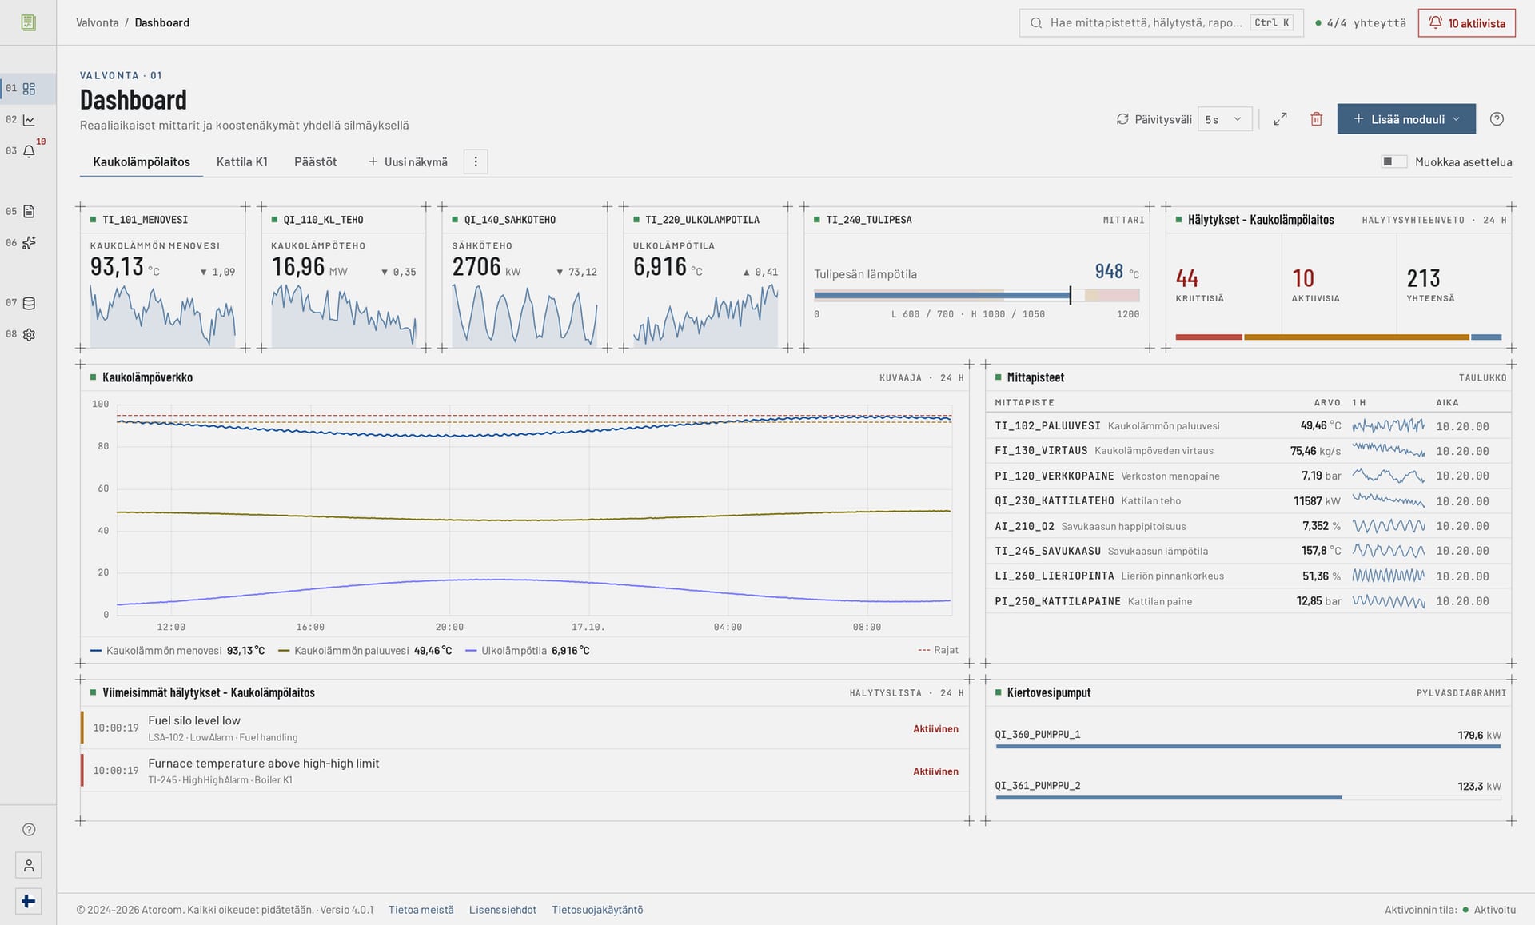Open the Furnace temperature above high-high limit alarm
Image resolution: width=1535 pixels, height=925 pixels.
click(x=524, y=771)
